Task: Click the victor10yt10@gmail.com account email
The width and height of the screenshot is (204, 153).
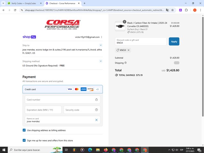Action: [x=87, y=37]
